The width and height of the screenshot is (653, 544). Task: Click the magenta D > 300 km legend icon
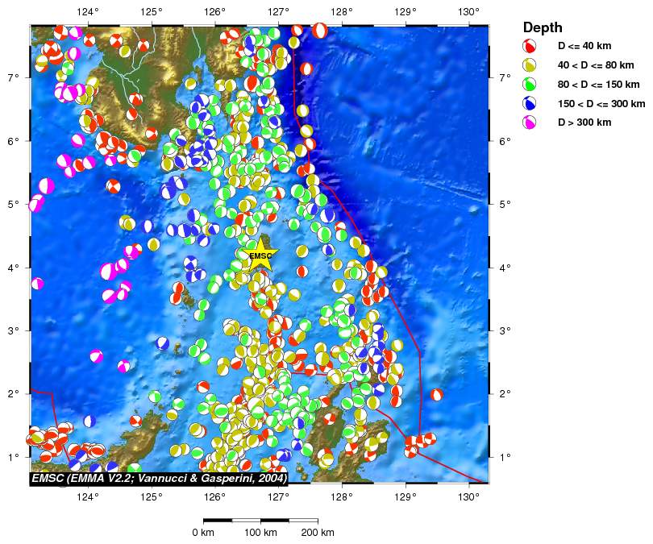click(530, 123)
